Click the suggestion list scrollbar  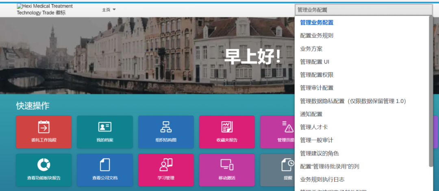431,91
